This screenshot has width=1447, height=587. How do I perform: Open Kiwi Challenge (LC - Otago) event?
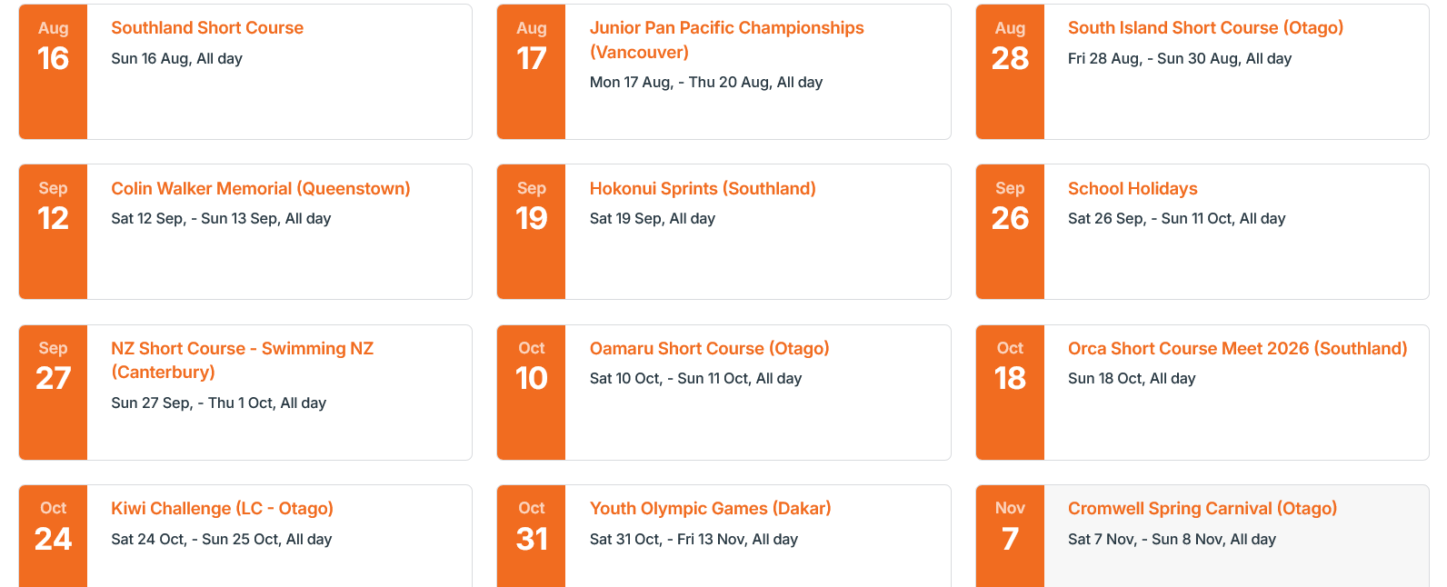[222, 508]
